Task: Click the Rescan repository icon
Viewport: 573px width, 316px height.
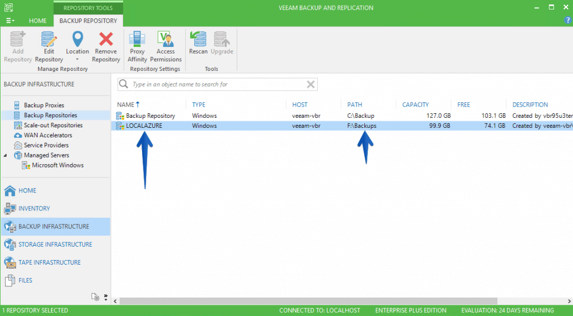Action: pyautogui.click(x=198, y=40)
